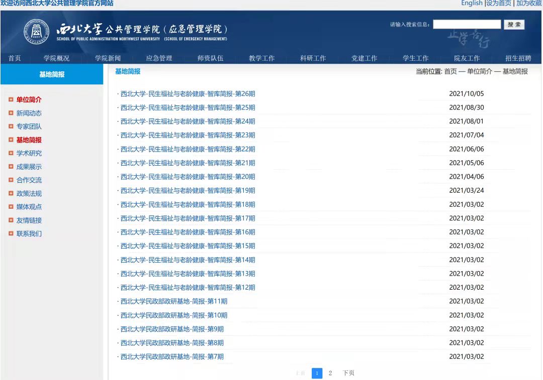Viewport: 543px width, 380px height.
Task: Click the plus icon beside 单位简介
Action: pyautogui.click(x=11, y=99)
